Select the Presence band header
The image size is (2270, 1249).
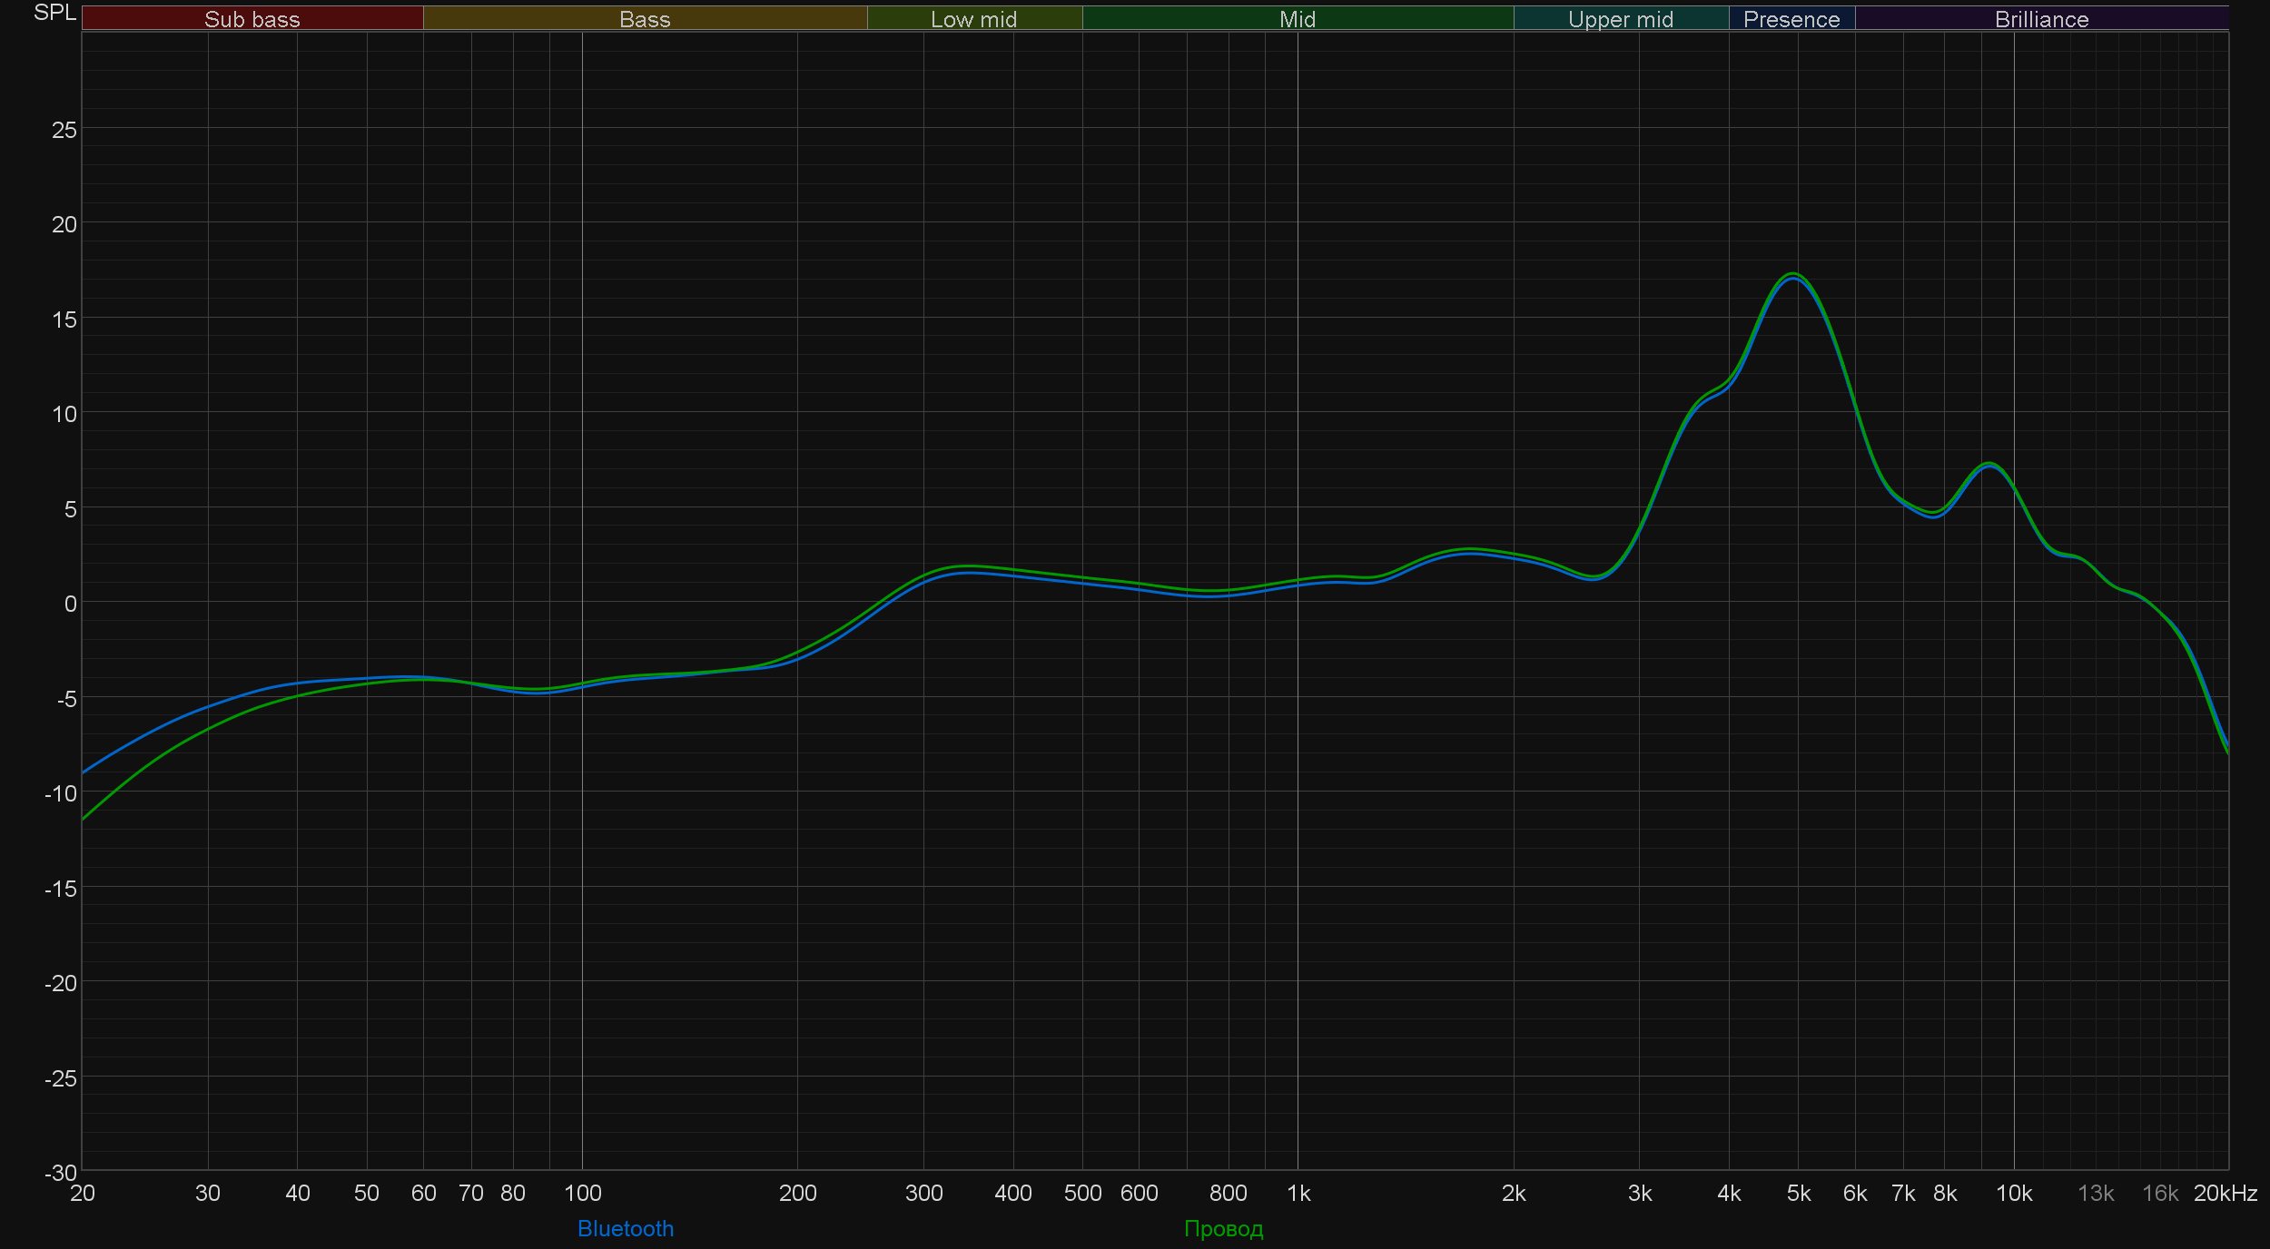pyautogui.click(x=1791, y=19)
